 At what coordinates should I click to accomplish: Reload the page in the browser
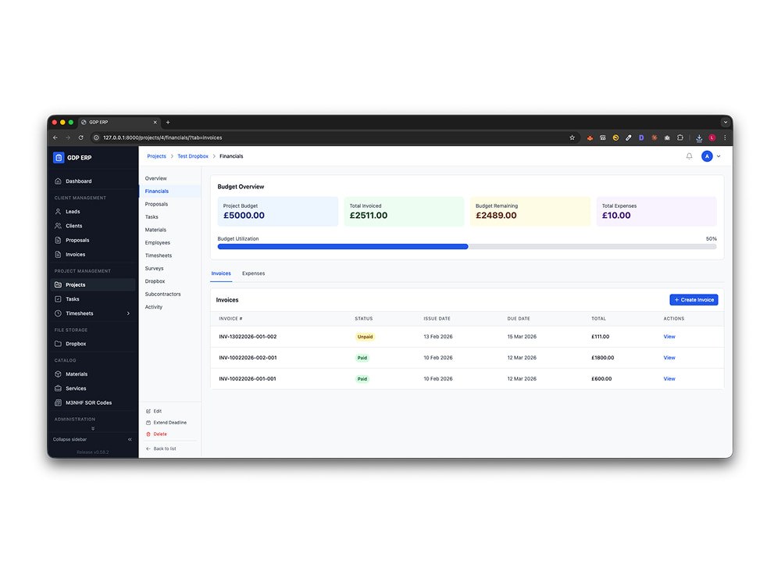point(80,138)
